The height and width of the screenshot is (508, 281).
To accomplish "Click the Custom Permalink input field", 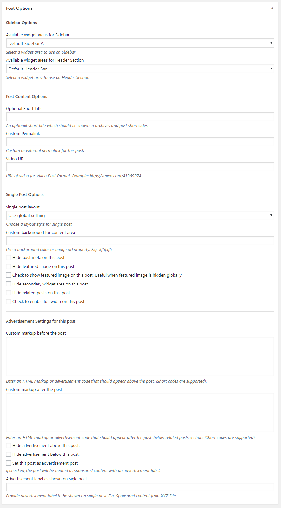I will point(140,142).
